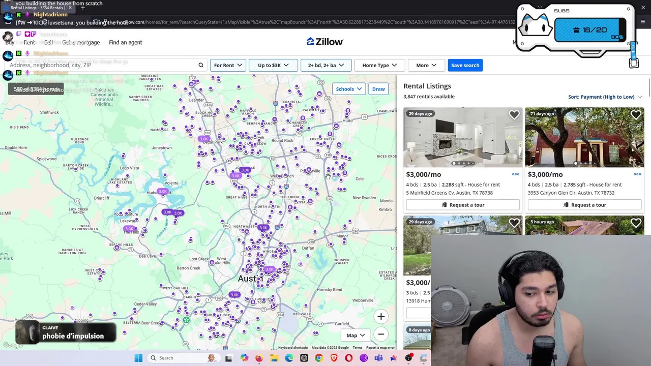This screenshot has height=366, width=651.
Task: Open Tor Browser from the taskbar
Action: [x=364, y=358]
